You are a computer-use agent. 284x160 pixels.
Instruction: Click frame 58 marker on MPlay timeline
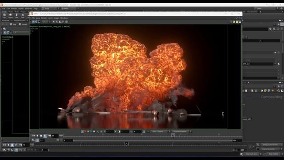[x=173, y=135]
